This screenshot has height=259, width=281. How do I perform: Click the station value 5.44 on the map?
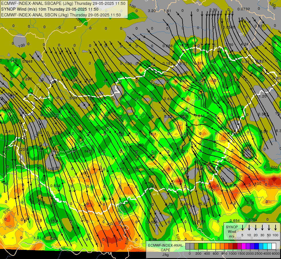point(202,222)
